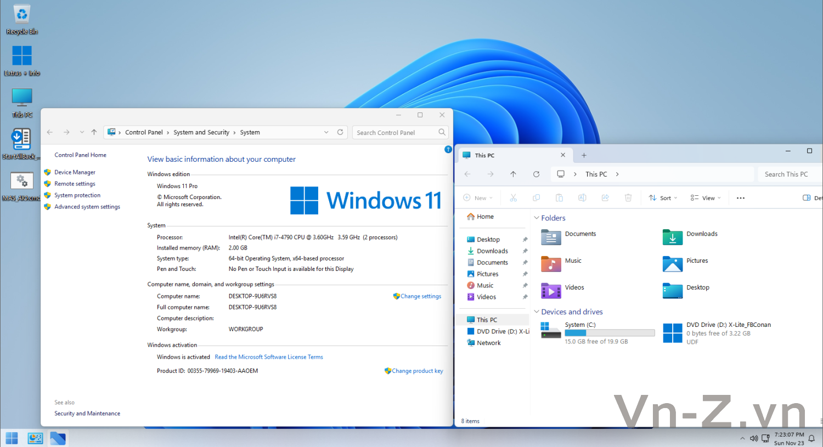The width and height of the screenshot is (823, 447).
Task: Select Network in the navigation pane
Action: pos(488,343)
